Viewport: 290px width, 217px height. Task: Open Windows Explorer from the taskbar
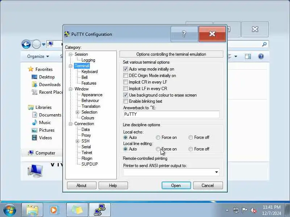pyautogui.click(x=32, y=210)
